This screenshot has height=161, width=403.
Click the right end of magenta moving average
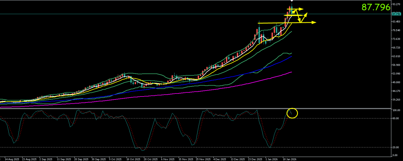[291, 72]
